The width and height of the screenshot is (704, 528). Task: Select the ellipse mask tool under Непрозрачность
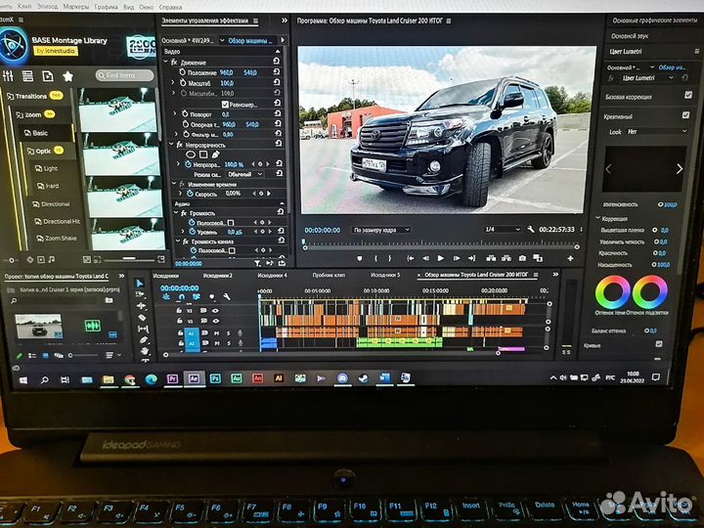pos(190,154)
